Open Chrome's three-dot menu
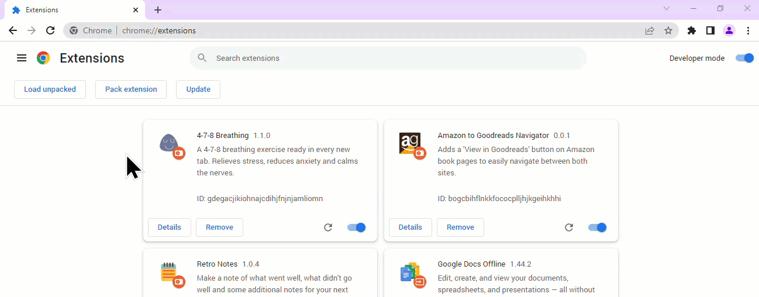 pyautogui.click(x=748, y=30)
